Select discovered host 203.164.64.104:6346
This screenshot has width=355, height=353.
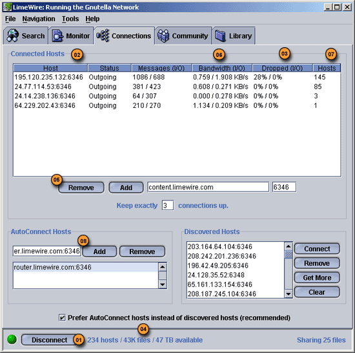(236, 247)
